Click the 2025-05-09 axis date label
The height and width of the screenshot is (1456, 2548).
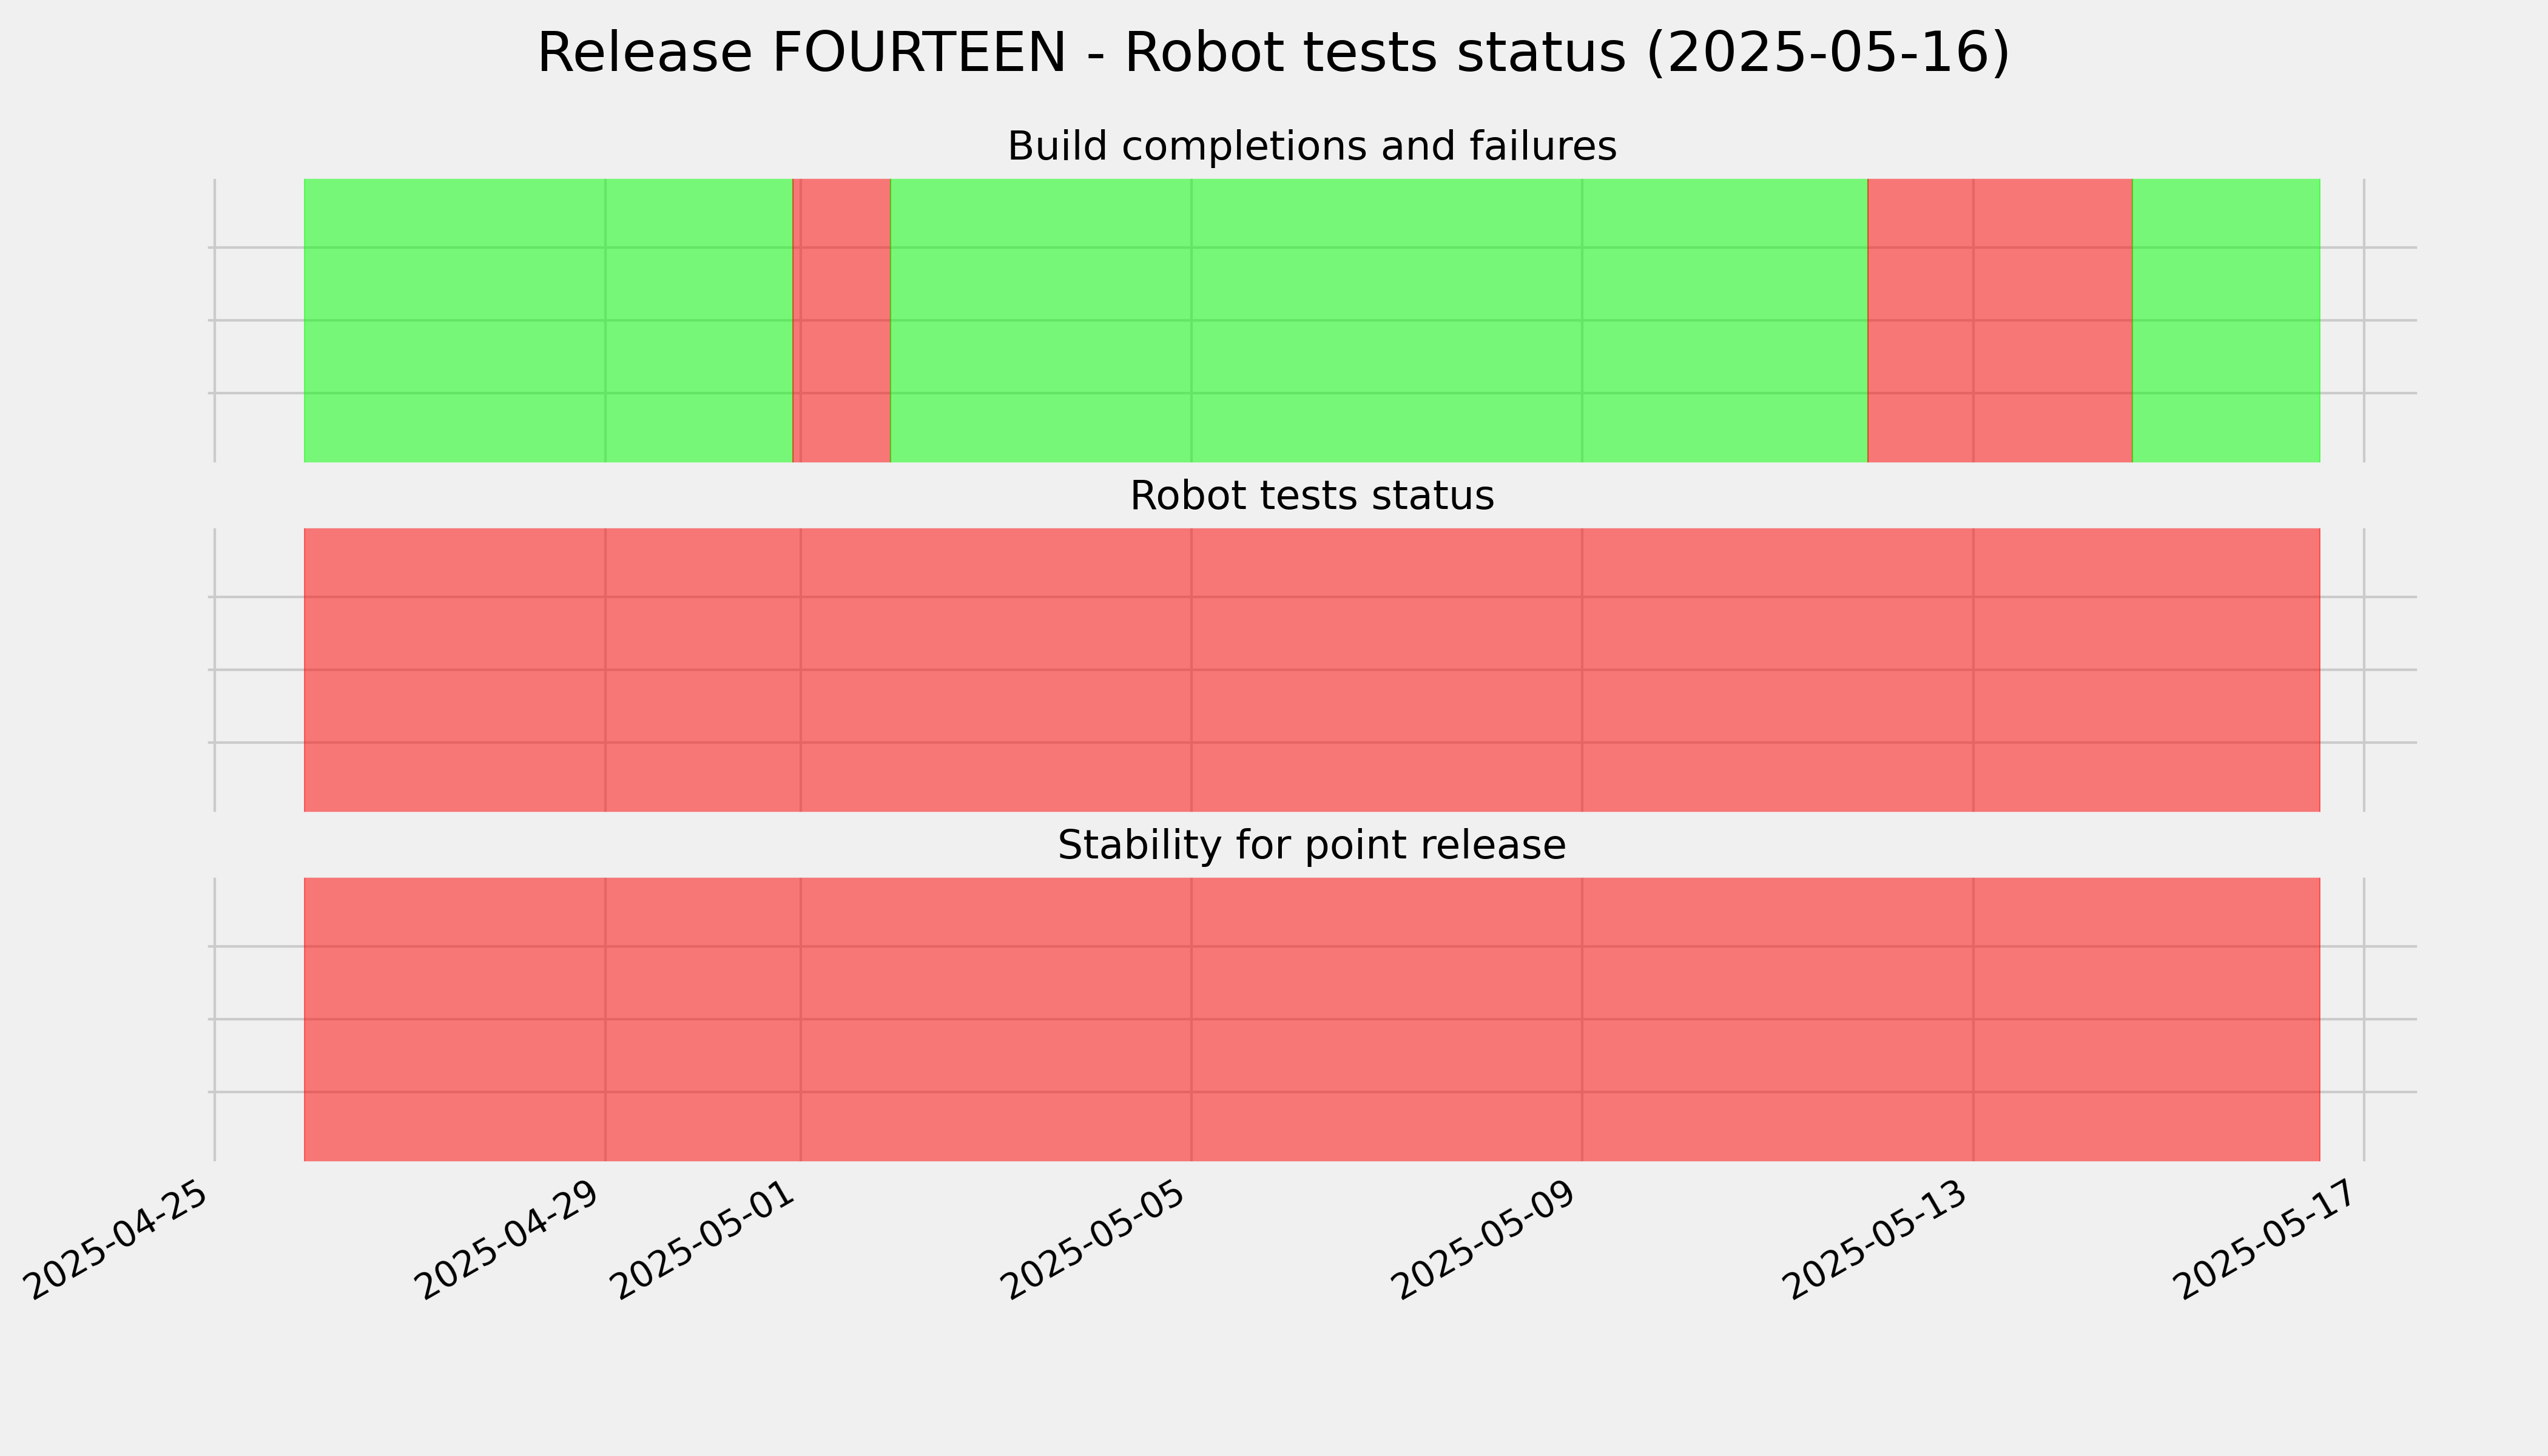tap(1486, 1240)
